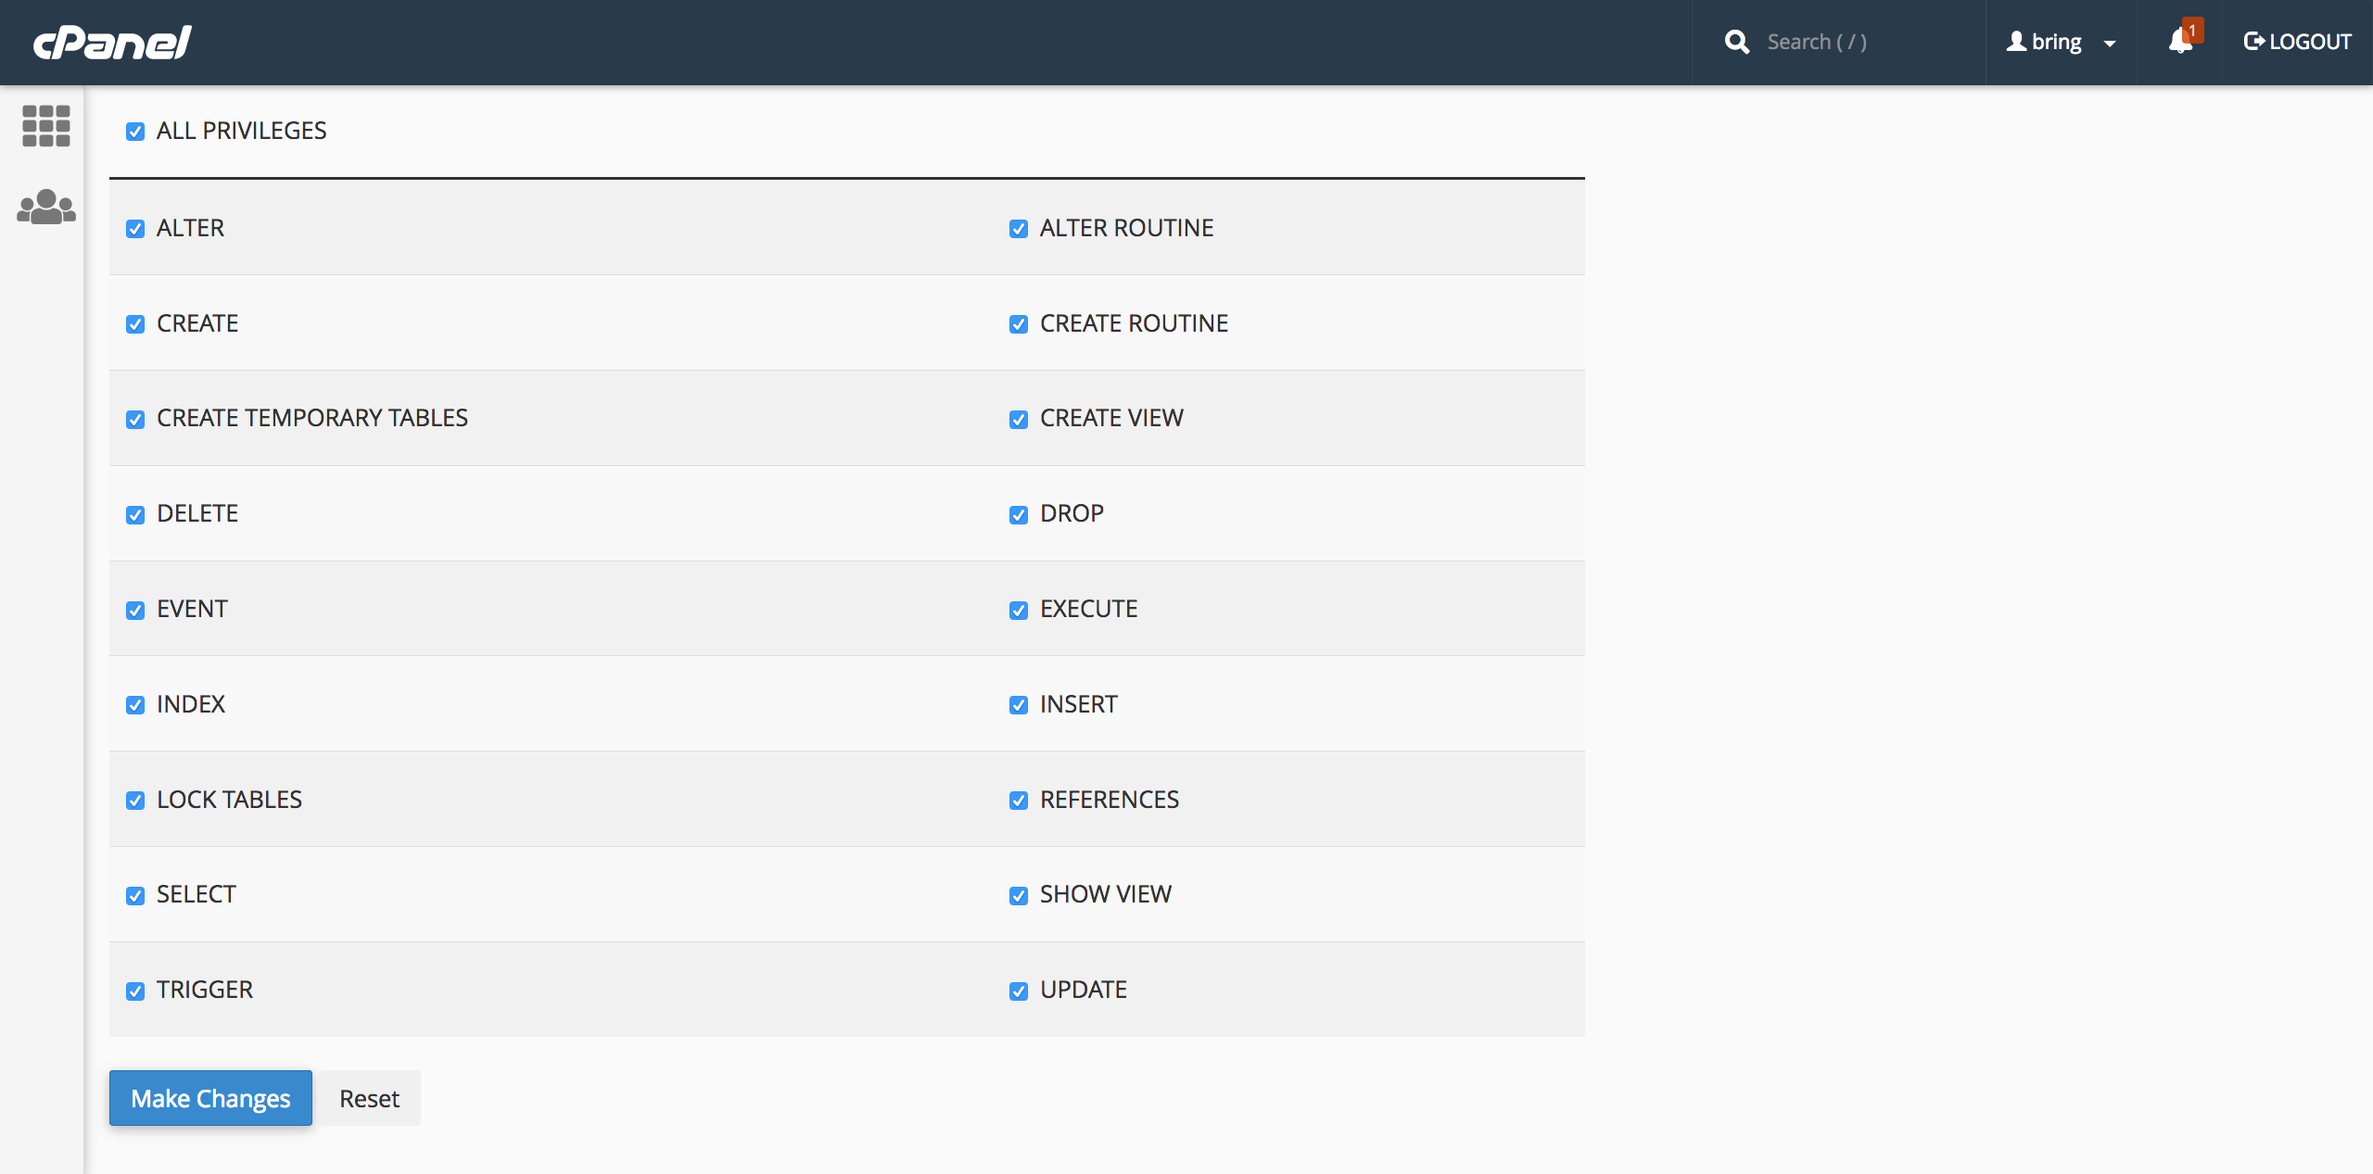2373x1174 pixels.
Task: Click the search magnifier icon
Action: pyautogui.click(x=1736, y=43)
